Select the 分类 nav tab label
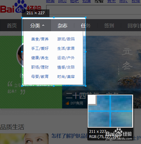141x144 pixels. click(35, 25)
